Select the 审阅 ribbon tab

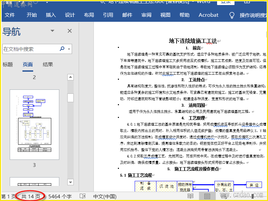[x=146, y=15]
